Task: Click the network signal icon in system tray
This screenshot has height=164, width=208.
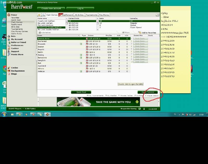Action: tap(194, 115)
